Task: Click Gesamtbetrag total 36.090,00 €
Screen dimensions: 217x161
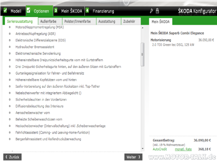Action: click(x=202, y=140)
